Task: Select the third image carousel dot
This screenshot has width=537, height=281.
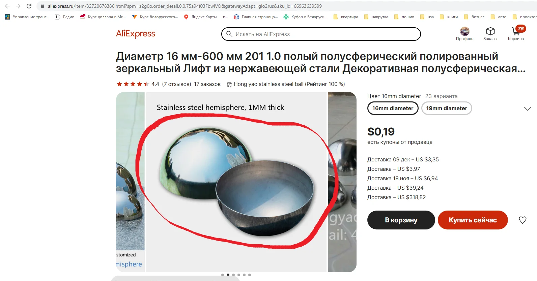Action: point(233,275)
